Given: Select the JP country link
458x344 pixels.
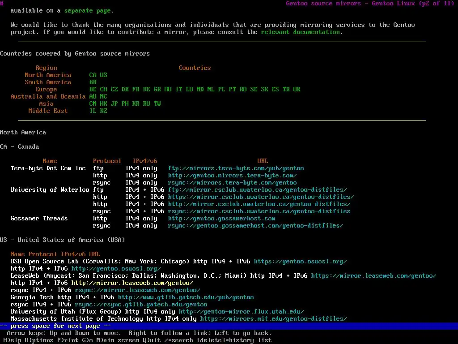Looking at the screenshot, I should point(114,104).
